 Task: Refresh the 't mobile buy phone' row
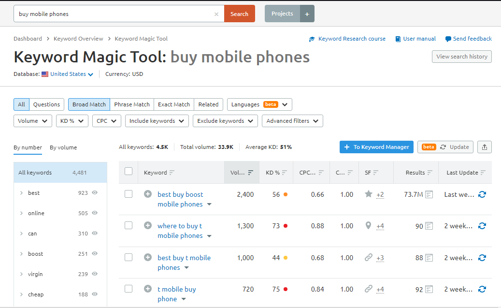click(482, 289)
